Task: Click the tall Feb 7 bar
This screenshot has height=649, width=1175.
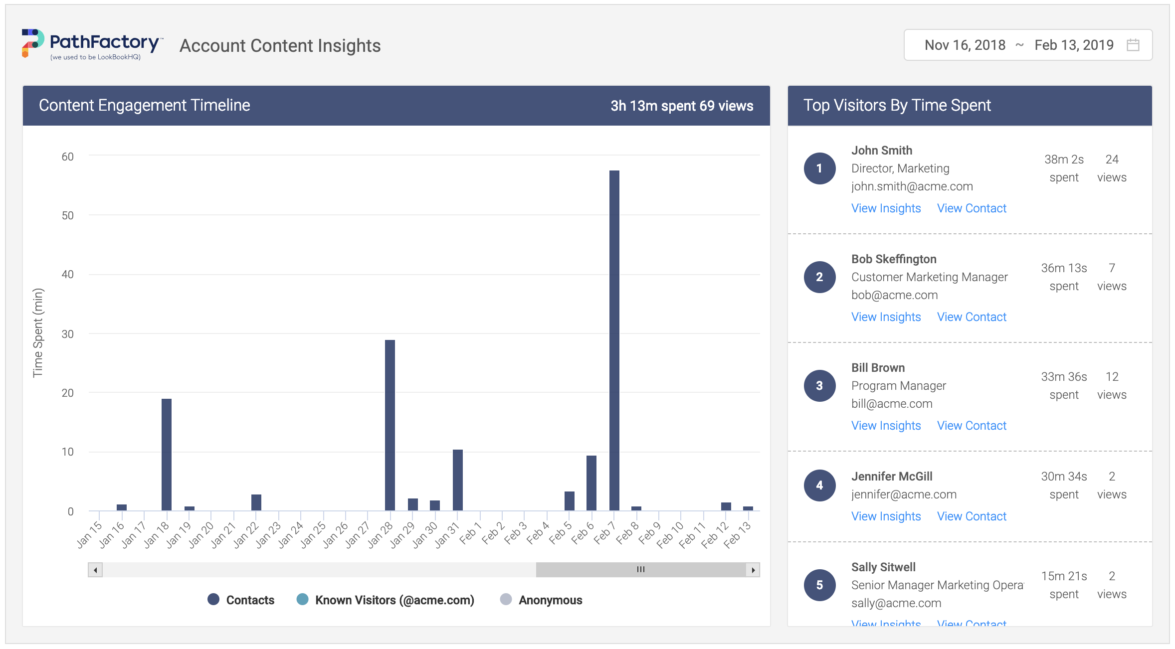Action: click(614, 340)
